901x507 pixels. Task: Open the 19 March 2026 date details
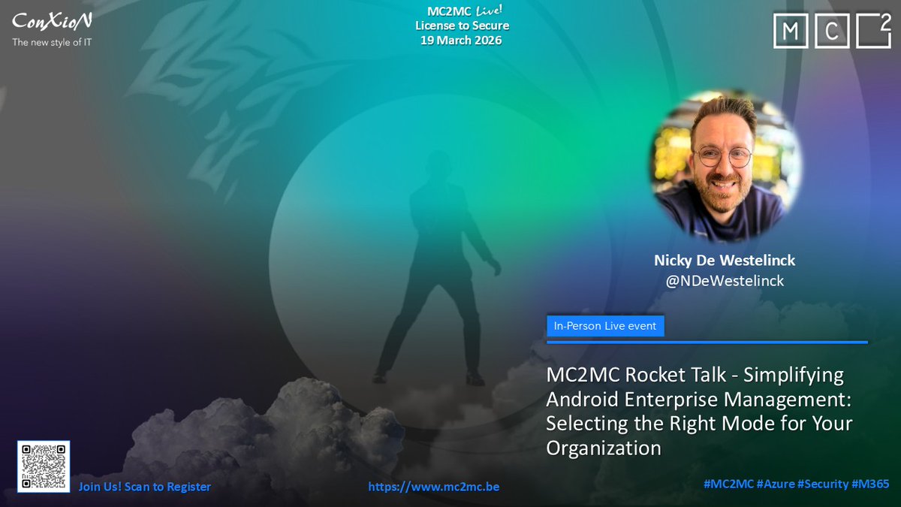pos(463,40)
